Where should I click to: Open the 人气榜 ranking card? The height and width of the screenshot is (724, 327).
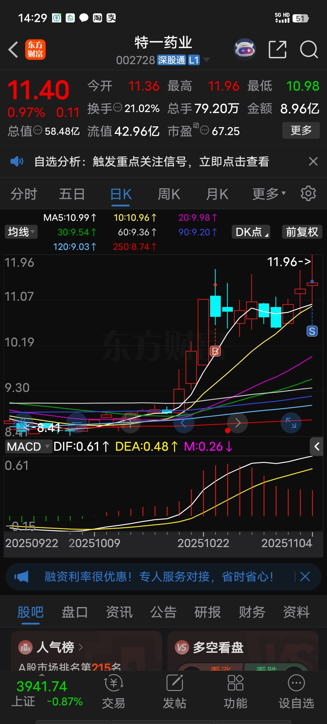click(x=86, y=651)
